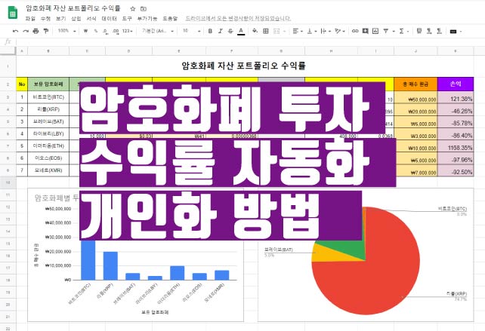Click the saved-to-Drive status link
This screenshot has height=331, width=485.
coord(238,19)
